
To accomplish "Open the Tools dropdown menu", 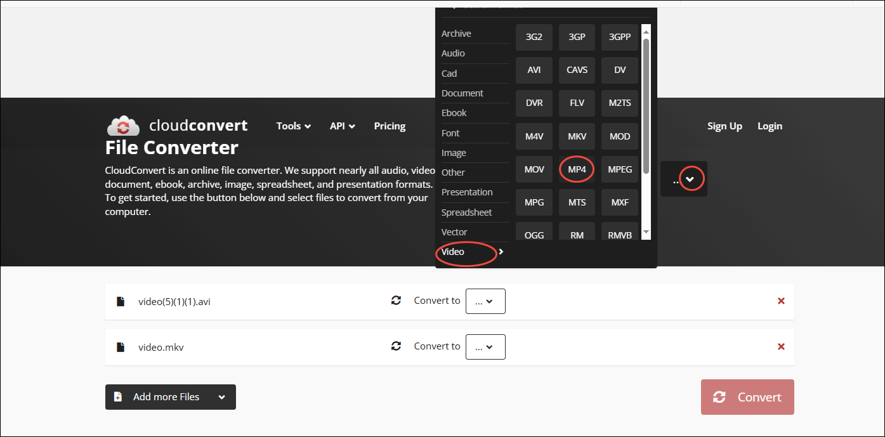I will point(294,126).
